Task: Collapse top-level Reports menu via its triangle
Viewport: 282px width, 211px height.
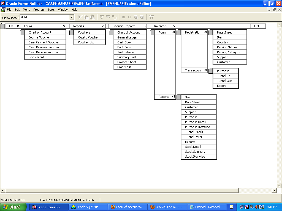Action: coord(103,26)
